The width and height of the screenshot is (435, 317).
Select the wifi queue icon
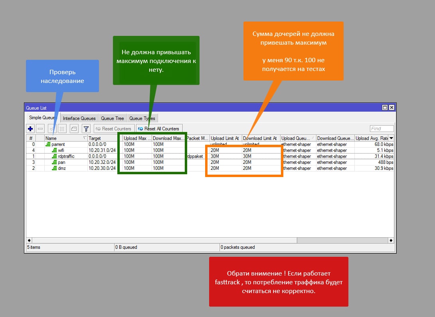tap(54, 150)
